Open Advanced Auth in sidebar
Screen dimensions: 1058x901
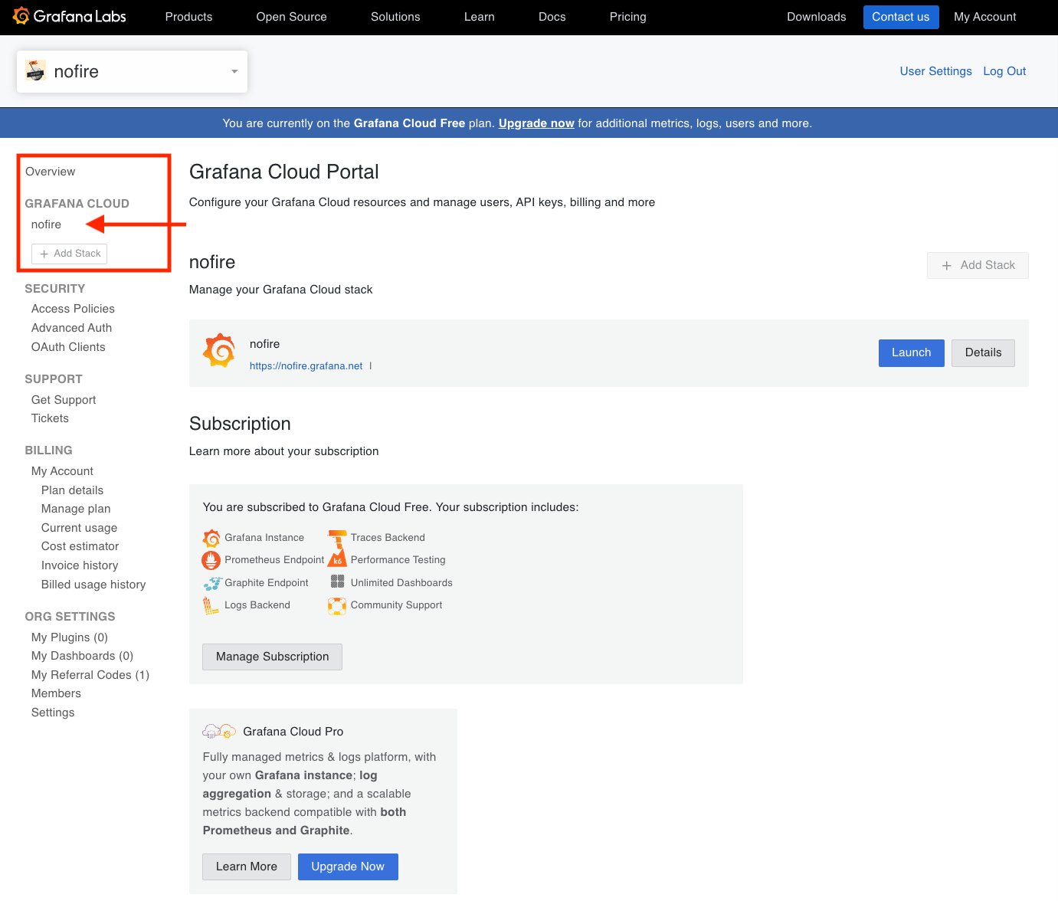click(x=72, y=328)
